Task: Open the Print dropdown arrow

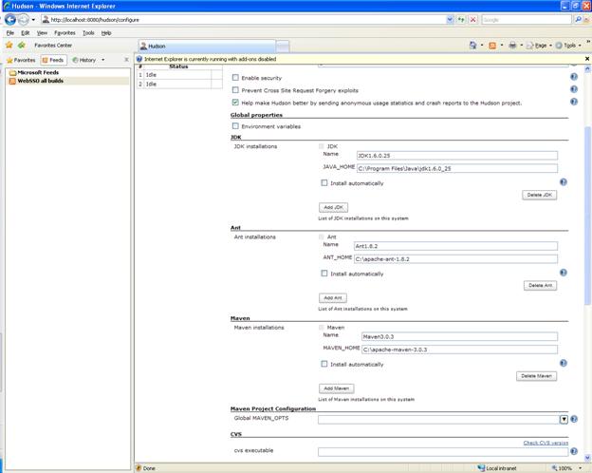Action: point(522,46)
